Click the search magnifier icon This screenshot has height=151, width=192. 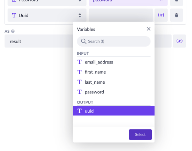click(83, 41)
